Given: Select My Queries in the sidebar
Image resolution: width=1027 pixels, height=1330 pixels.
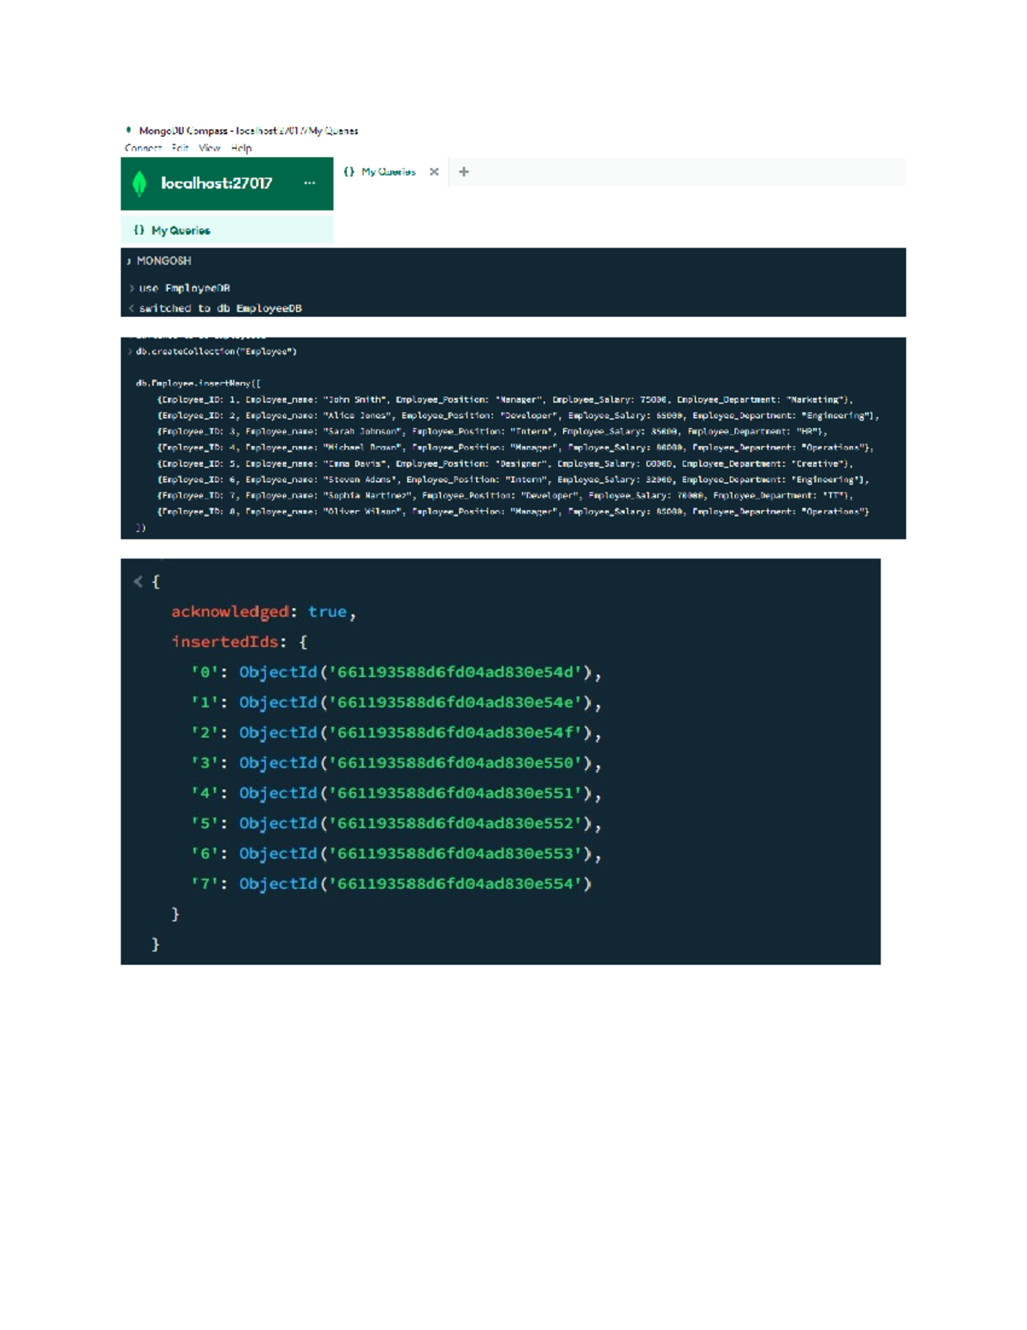Looking at the screenshot, I should click(181, 230).
